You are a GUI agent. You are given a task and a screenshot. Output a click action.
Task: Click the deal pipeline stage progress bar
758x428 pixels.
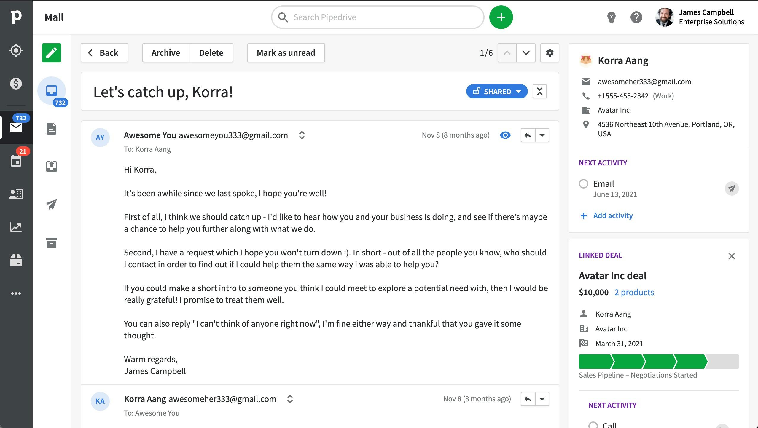point(658,362)
